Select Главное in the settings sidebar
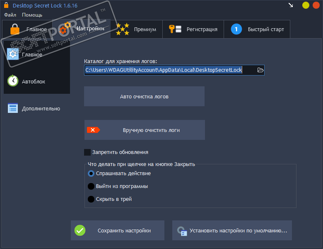Image resolution: width=323 pixels, height=249 pixels. click(37, 54)
